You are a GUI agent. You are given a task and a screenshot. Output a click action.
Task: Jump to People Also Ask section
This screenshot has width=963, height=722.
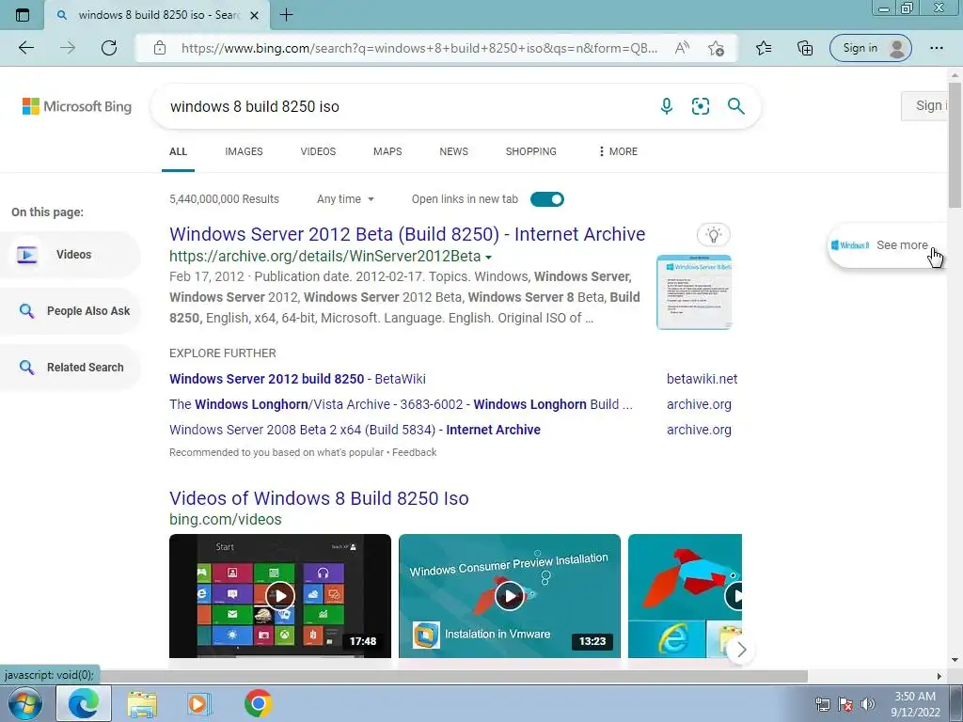pos(70,310)
